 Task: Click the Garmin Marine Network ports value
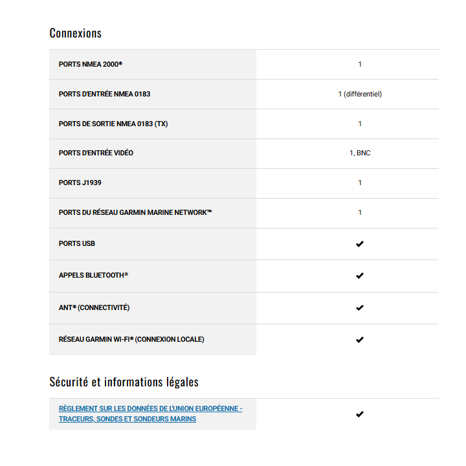click(x=360, y=212)
